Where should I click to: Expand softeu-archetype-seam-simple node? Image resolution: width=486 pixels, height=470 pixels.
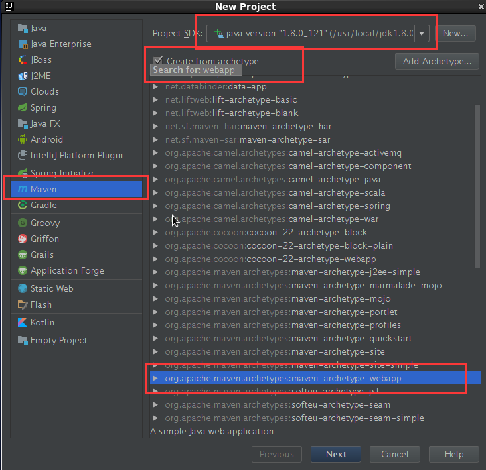click(x=155, y=418)
